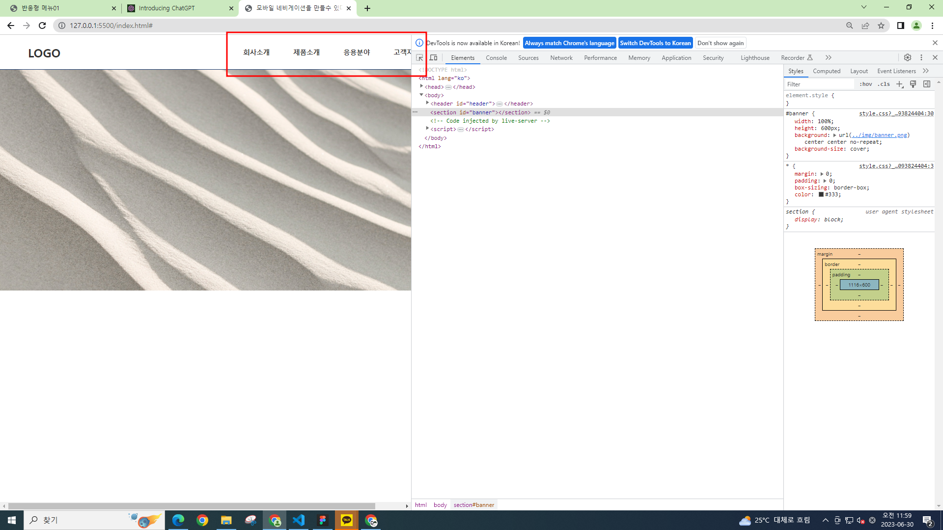Screen dimensions: 943x530
Task: Toggle the device toolbar icon
Action: click(433, 58)
